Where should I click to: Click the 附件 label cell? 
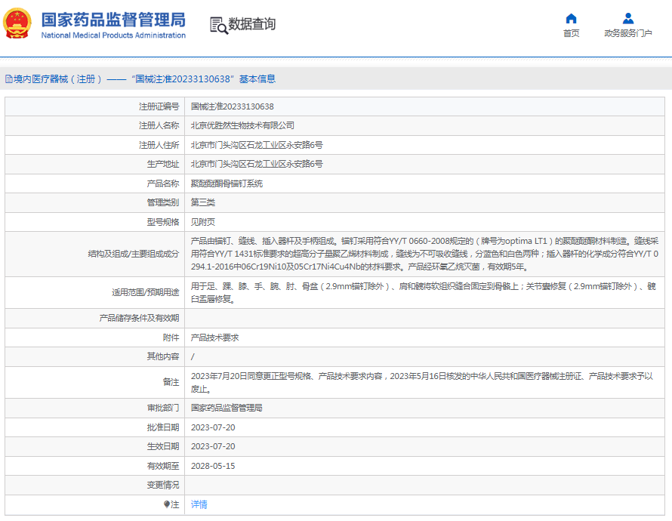coord(94,338)
